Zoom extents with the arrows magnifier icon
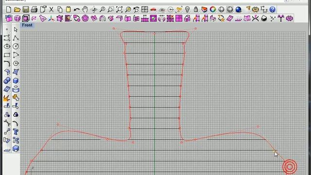Image resolution: width=311 pixels, height=175 pixels. coord(119,9)
